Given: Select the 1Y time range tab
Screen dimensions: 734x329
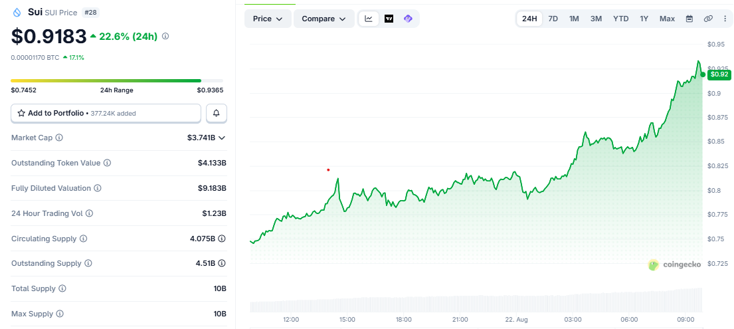Looking at the screenshot, I should point(644,19).
